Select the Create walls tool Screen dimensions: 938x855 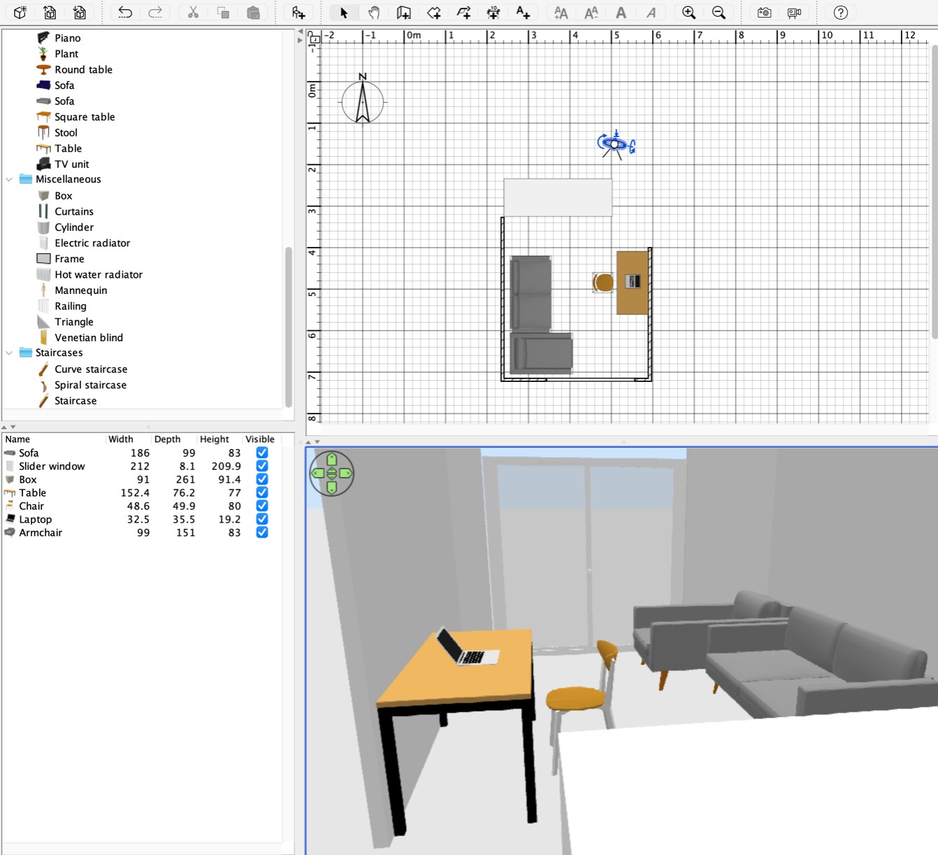pos(404,13)
